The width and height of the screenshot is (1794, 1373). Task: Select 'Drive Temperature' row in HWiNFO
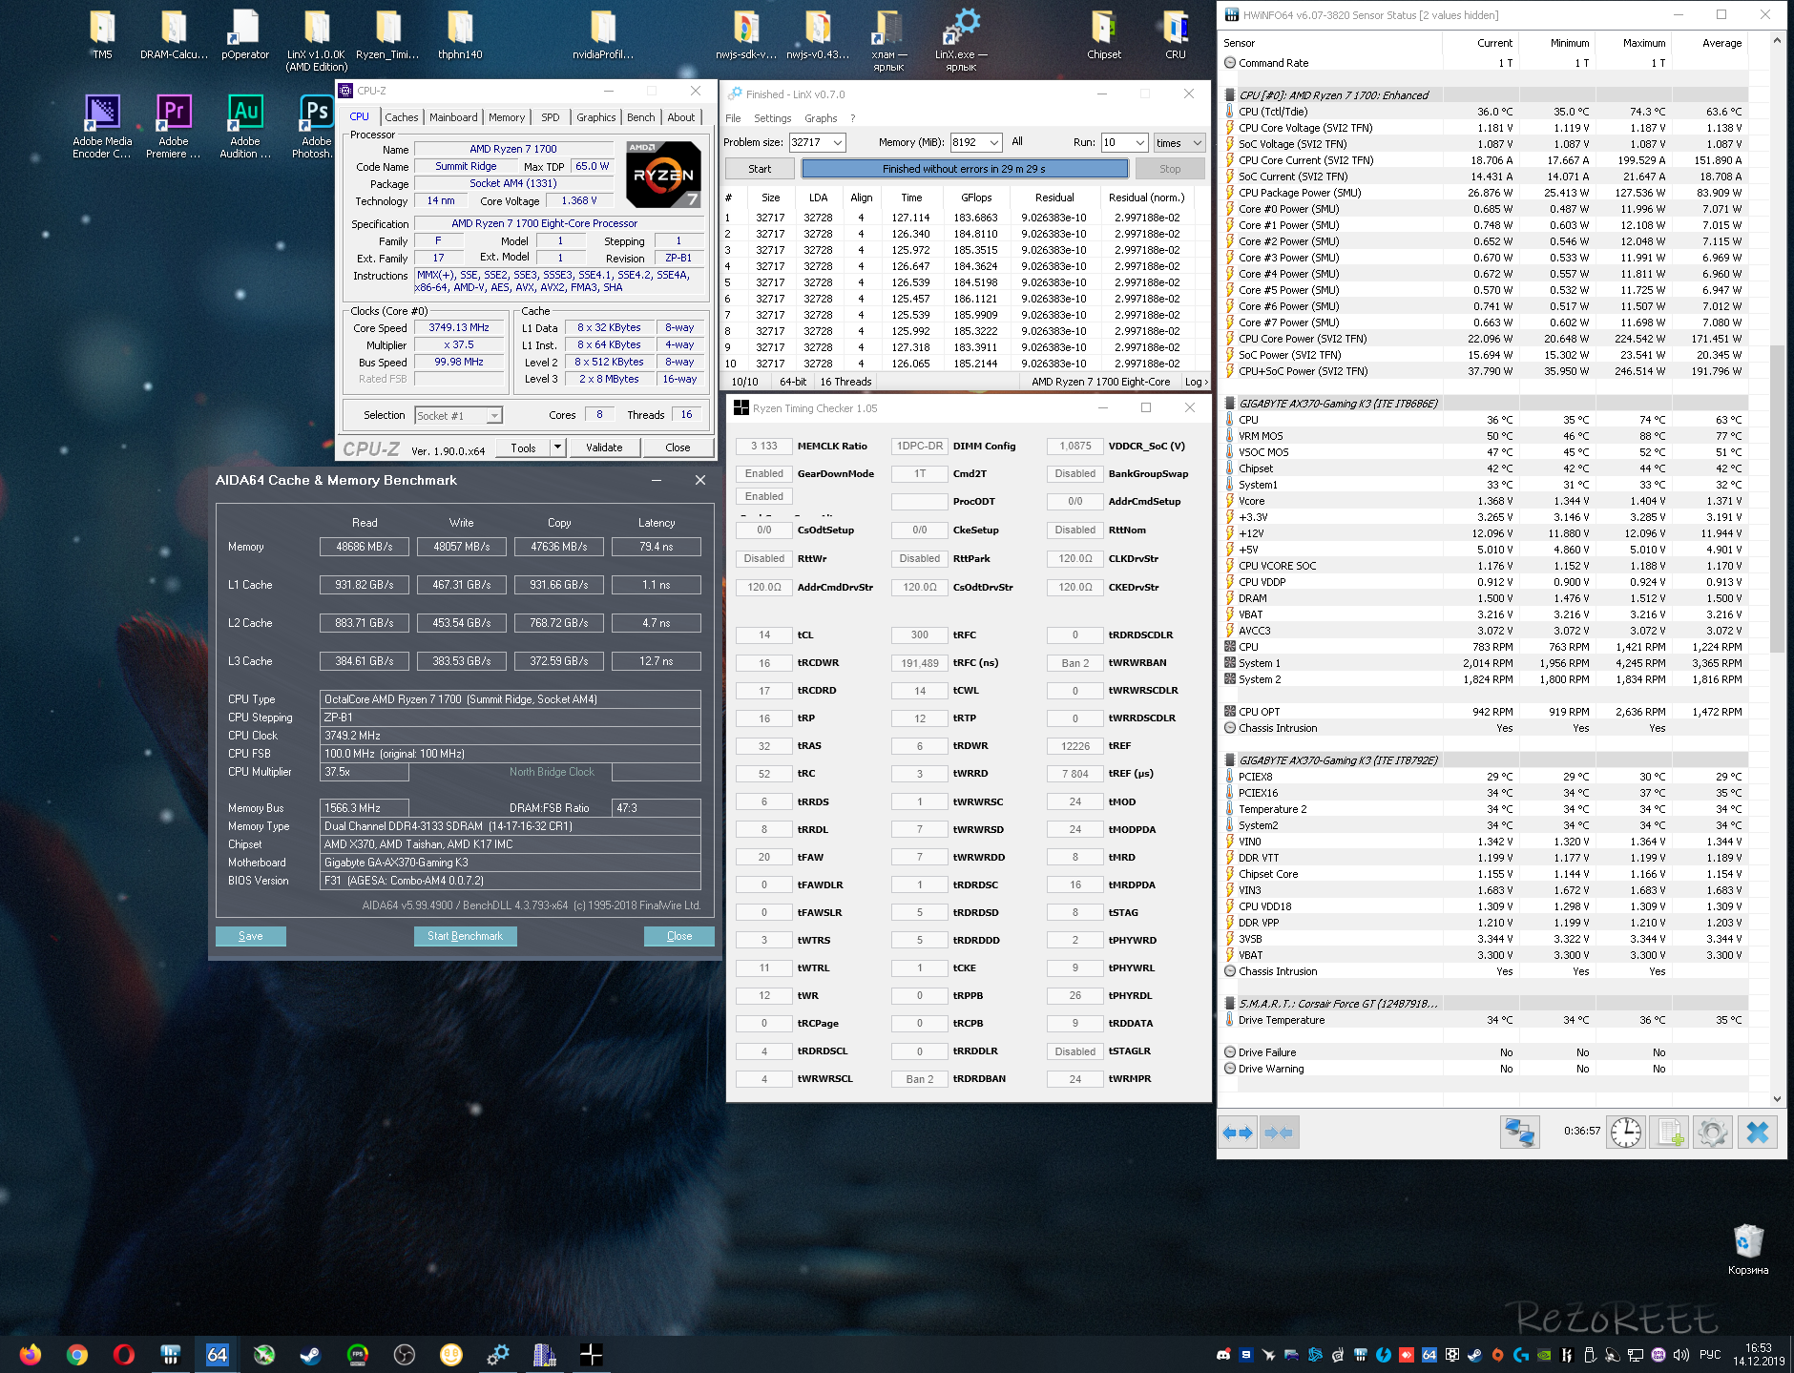(1487, 1020)
